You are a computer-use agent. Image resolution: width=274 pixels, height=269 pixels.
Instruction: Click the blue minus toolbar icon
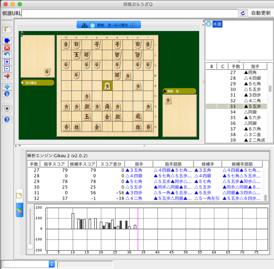point(7,69)
